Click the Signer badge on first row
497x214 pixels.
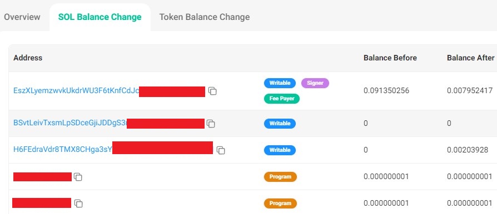point(315,83)
